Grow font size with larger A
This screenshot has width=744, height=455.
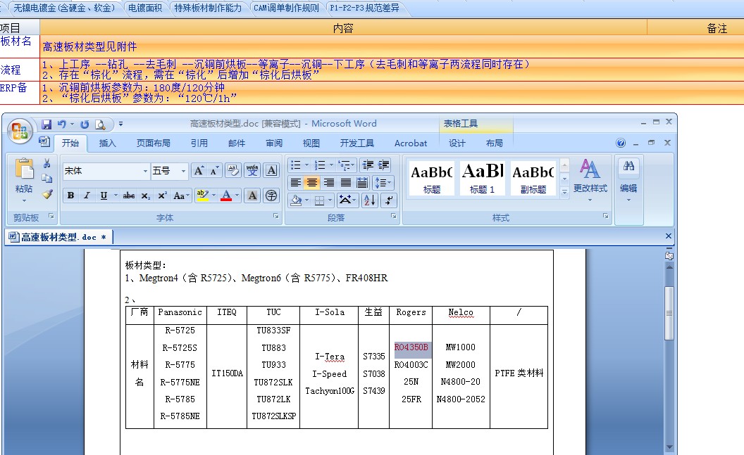pos(199,170)
